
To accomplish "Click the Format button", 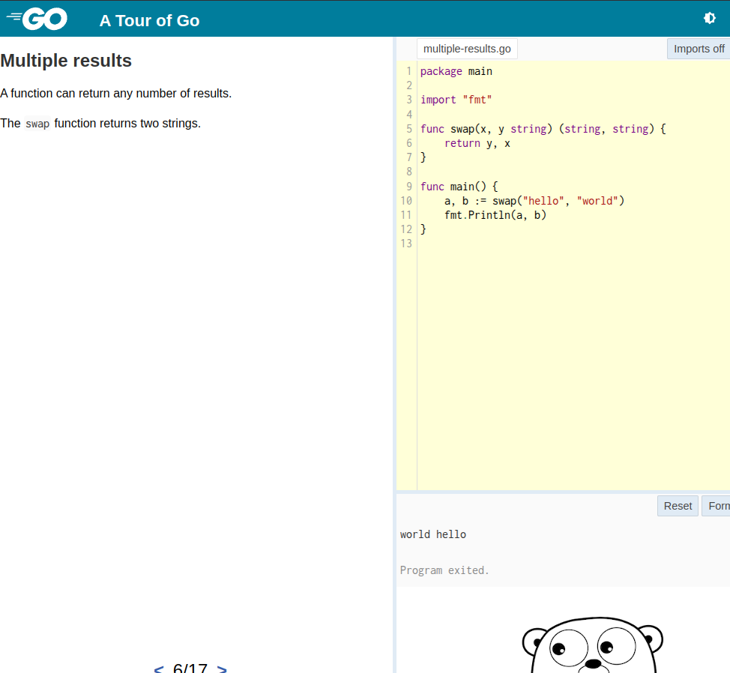I will (x=716, y=506).
